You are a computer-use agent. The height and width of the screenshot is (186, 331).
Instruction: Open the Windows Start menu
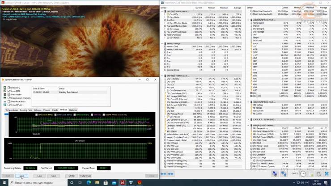(x=4, y=182)
